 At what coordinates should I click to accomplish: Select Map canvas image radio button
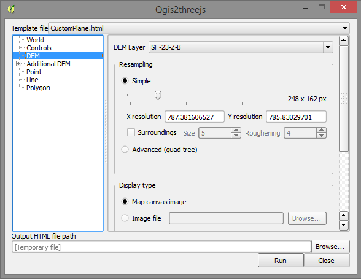[x=125, y=202]
